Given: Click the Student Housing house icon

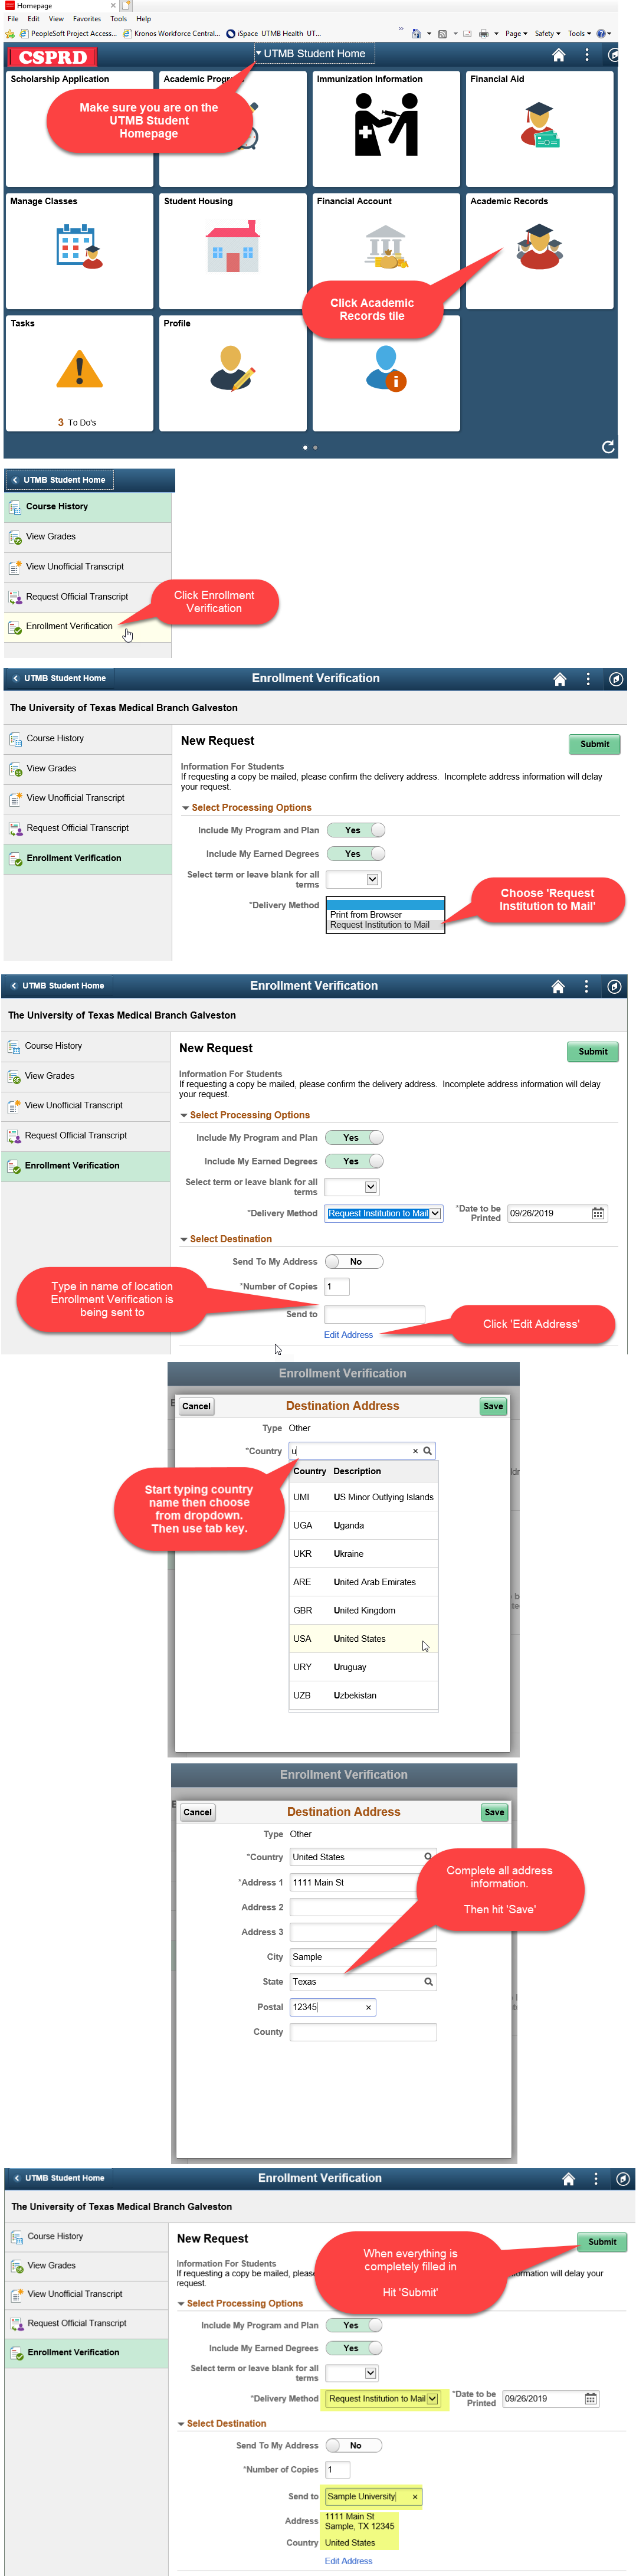Looking at the screenshot, I should pos(233,246).
